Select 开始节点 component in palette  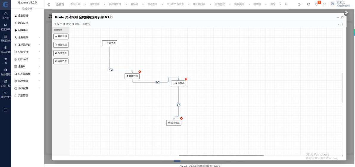(x=61, y=36)
